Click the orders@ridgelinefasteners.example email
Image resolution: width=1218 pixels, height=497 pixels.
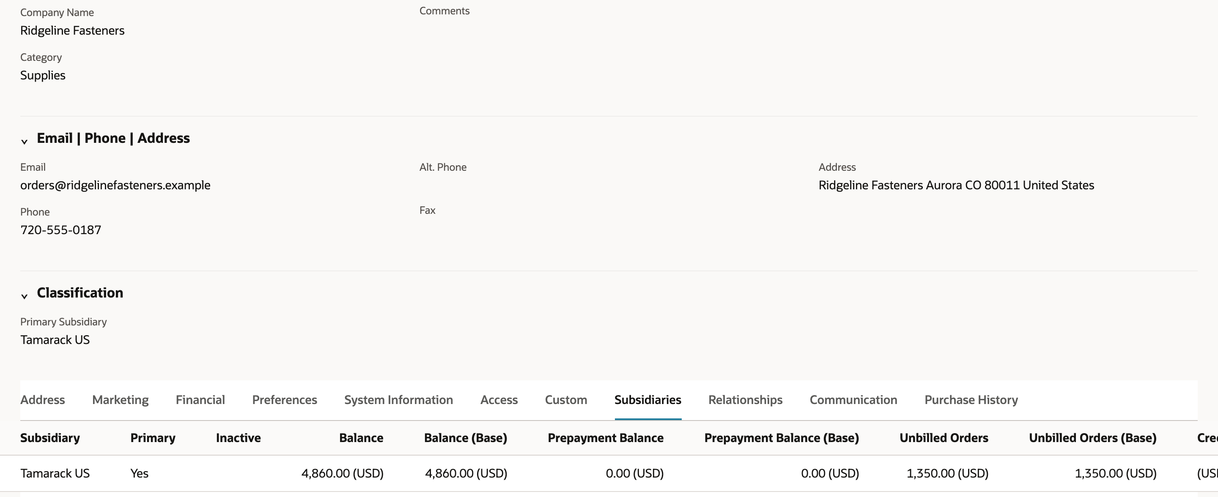[115, 185]
